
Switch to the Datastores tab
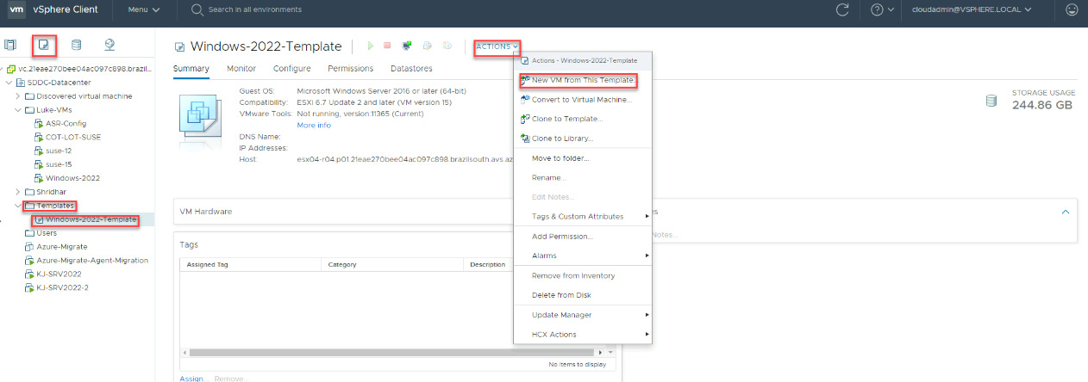(x=411, y=68)
